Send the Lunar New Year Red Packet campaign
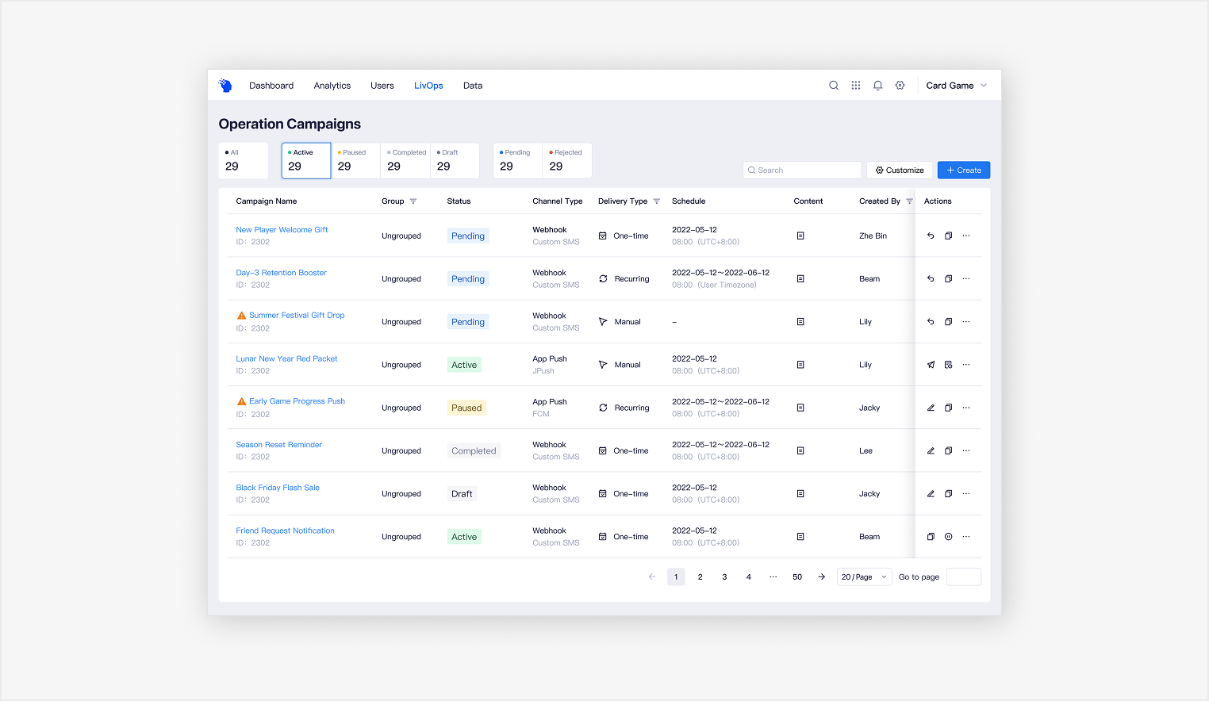1209x701 pixels. [x=931, y=365]
